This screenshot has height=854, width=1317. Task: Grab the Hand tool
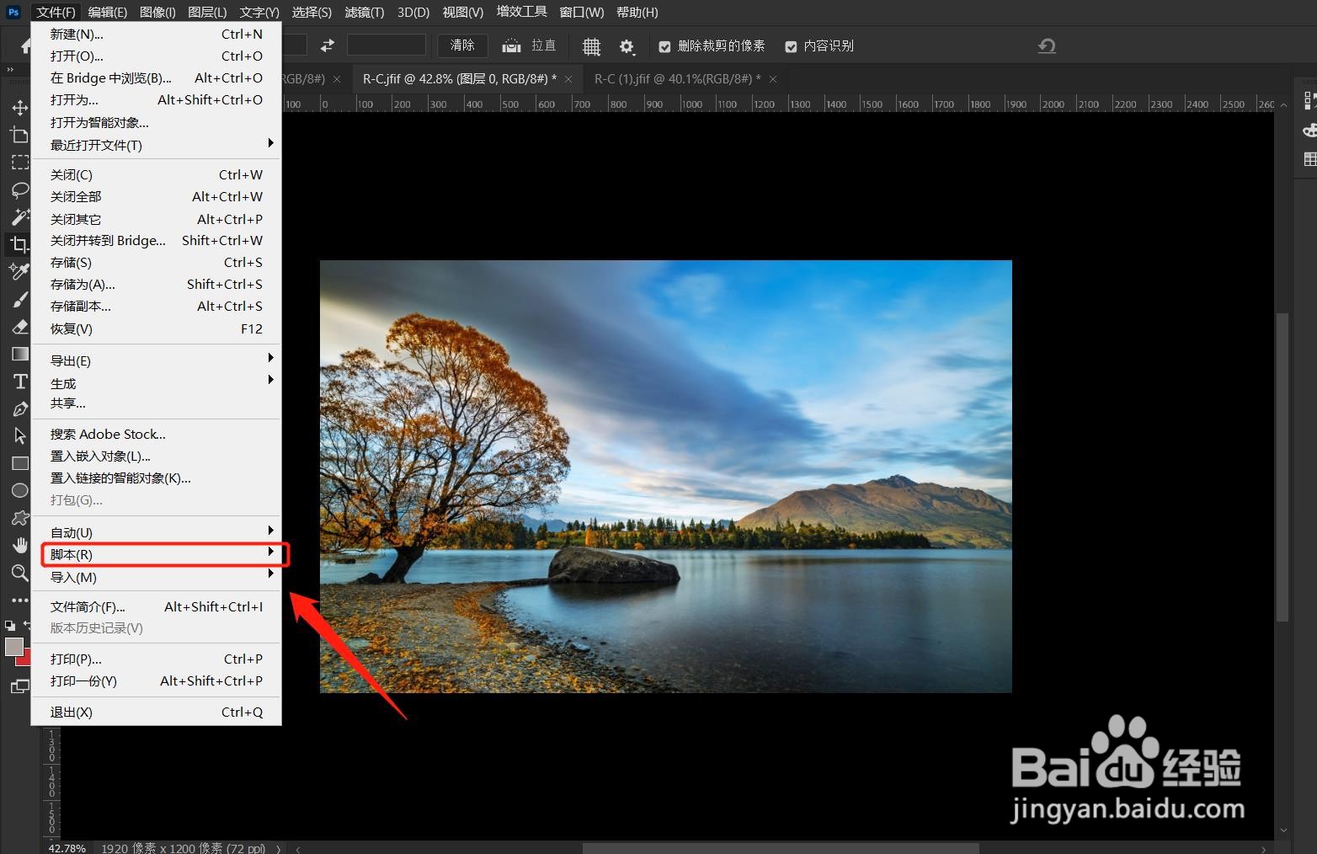(19, 545)
